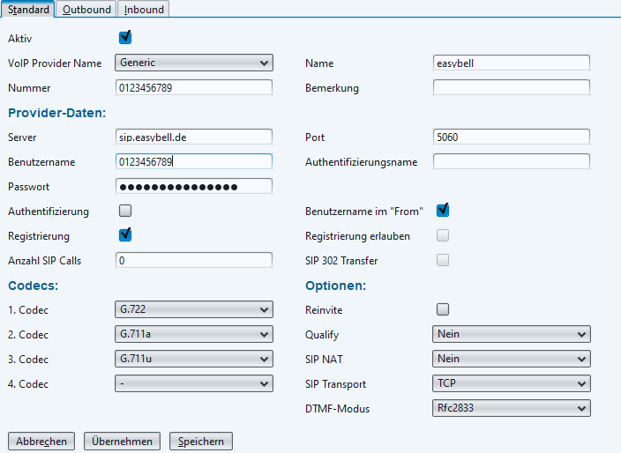Open the 4. Codec dropdown
The width and height of the screenshot is (621, 453).
[194, 383]
